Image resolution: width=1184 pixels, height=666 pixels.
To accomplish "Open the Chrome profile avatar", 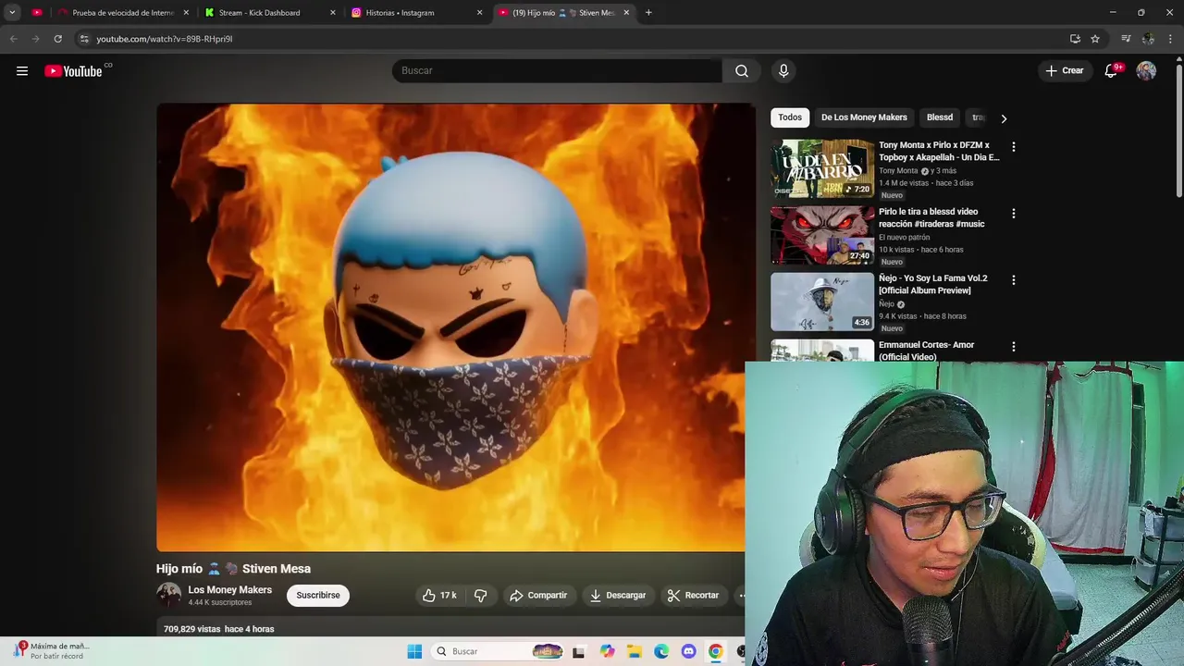I will [x=1148, y=39].
